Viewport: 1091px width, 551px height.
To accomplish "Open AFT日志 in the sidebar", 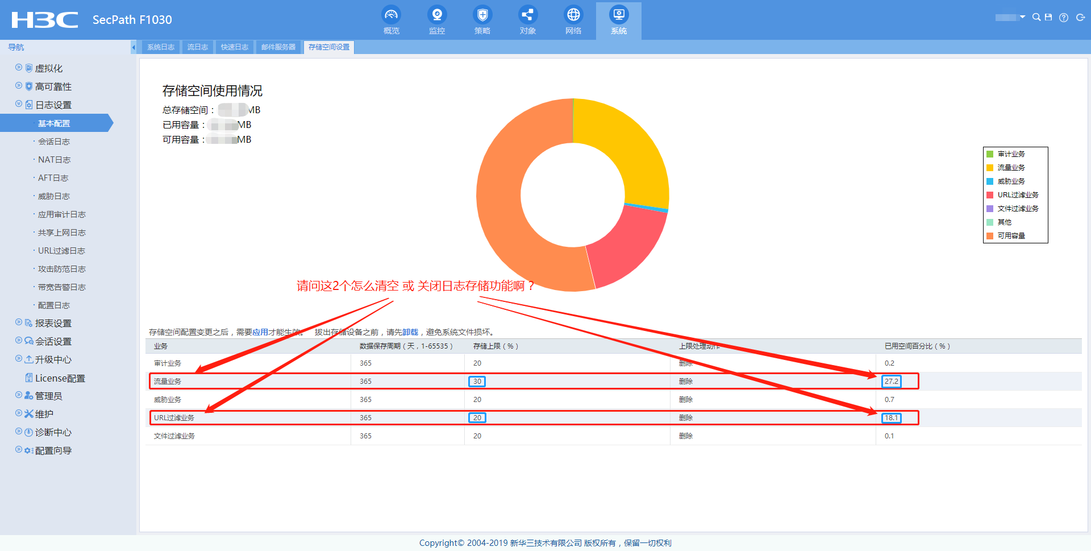I will [x=53, y=178].
